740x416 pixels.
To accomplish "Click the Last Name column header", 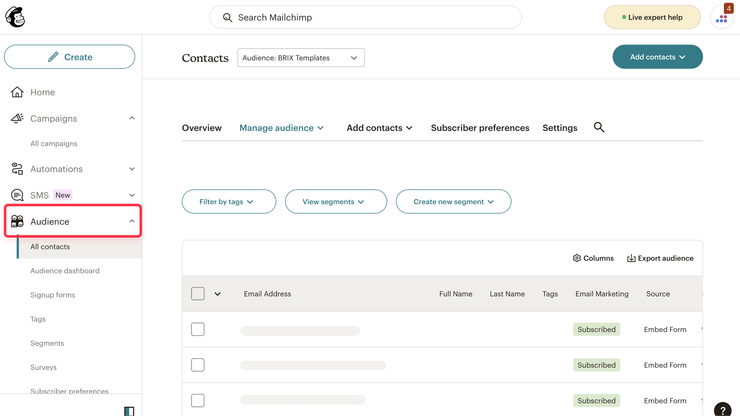I will click(507, 294).
